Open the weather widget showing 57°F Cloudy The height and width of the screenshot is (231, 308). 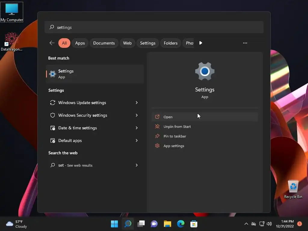coord(16,224)
